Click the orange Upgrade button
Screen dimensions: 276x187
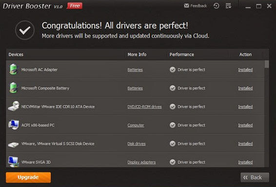28,177
